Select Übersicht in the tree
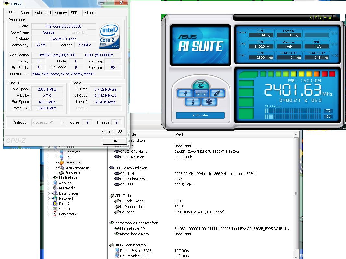The image size is (346, 259). coord(73,152)
